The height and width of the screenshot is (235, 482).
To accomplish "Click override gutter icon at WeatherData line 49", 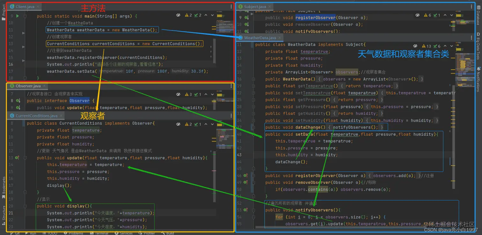I will [x=245, y=182].
